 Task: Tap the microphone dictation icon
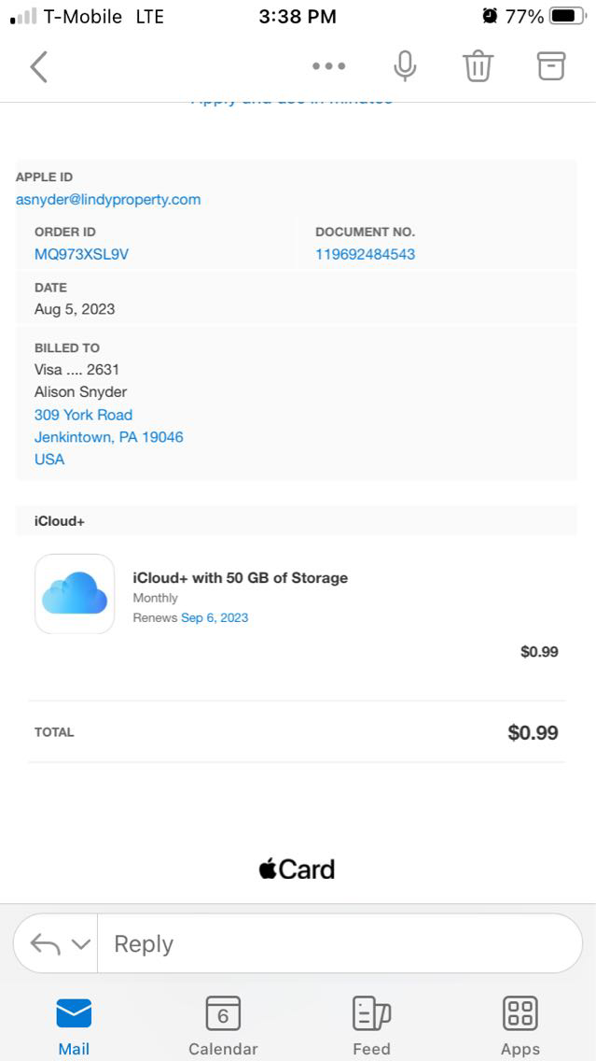pos(405,66)
